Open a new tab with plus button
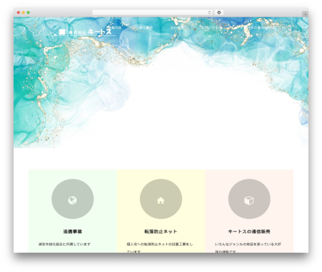 [305, 14]
